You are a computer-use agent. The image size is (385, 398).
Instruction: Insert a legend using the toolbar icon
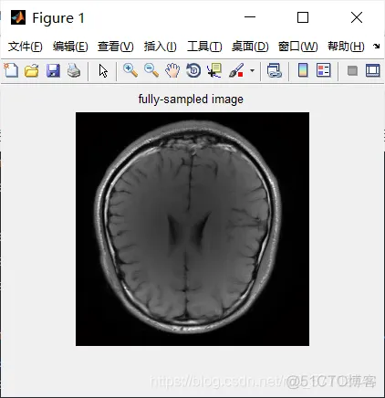point(324,70)
